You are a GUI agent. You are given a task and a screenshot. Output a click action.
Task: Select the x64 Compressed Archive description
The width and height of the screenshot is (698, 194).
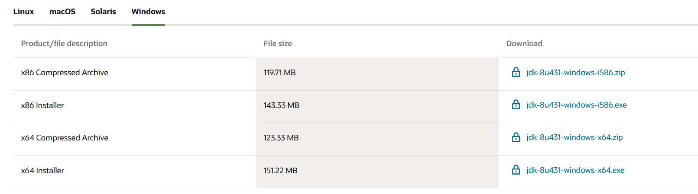(x=65, y=138)
